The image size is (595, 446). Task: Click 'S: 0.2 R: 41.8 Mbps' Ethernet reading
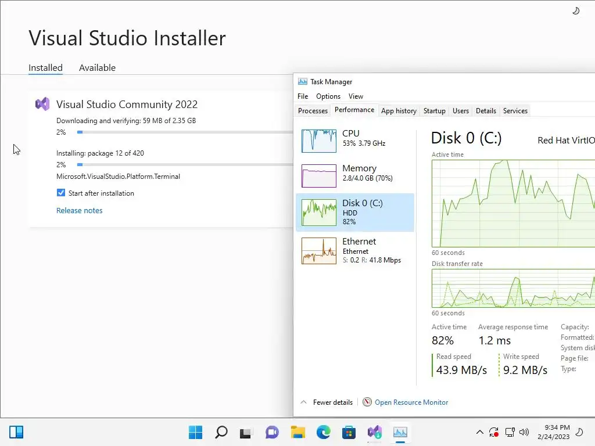372,260
